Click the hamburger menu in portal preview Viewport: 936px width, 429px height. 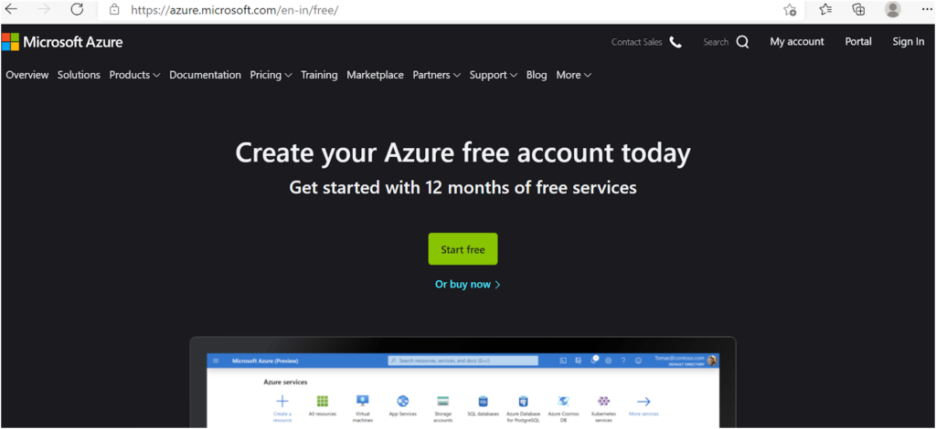216,361
